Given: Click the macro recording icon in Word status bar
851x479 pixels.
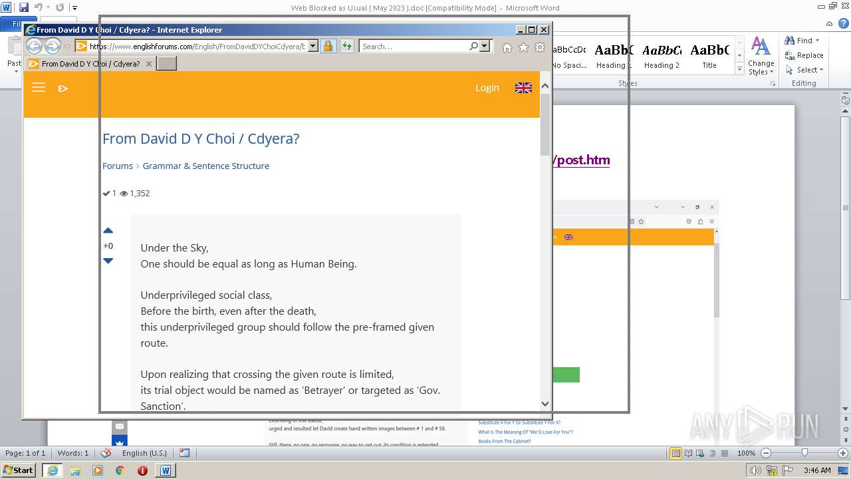Looking at the screenshot, I should (x=184, y=453).
